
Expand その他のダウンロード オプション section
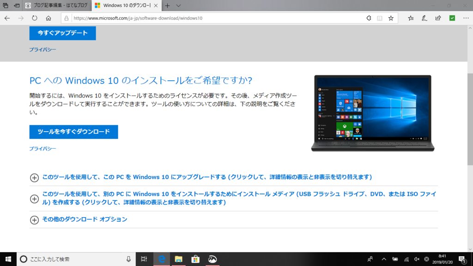coord(79,219)
